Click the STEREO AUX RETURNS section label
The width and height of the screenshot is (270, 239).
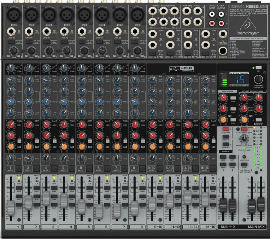[x=253, y=91]
